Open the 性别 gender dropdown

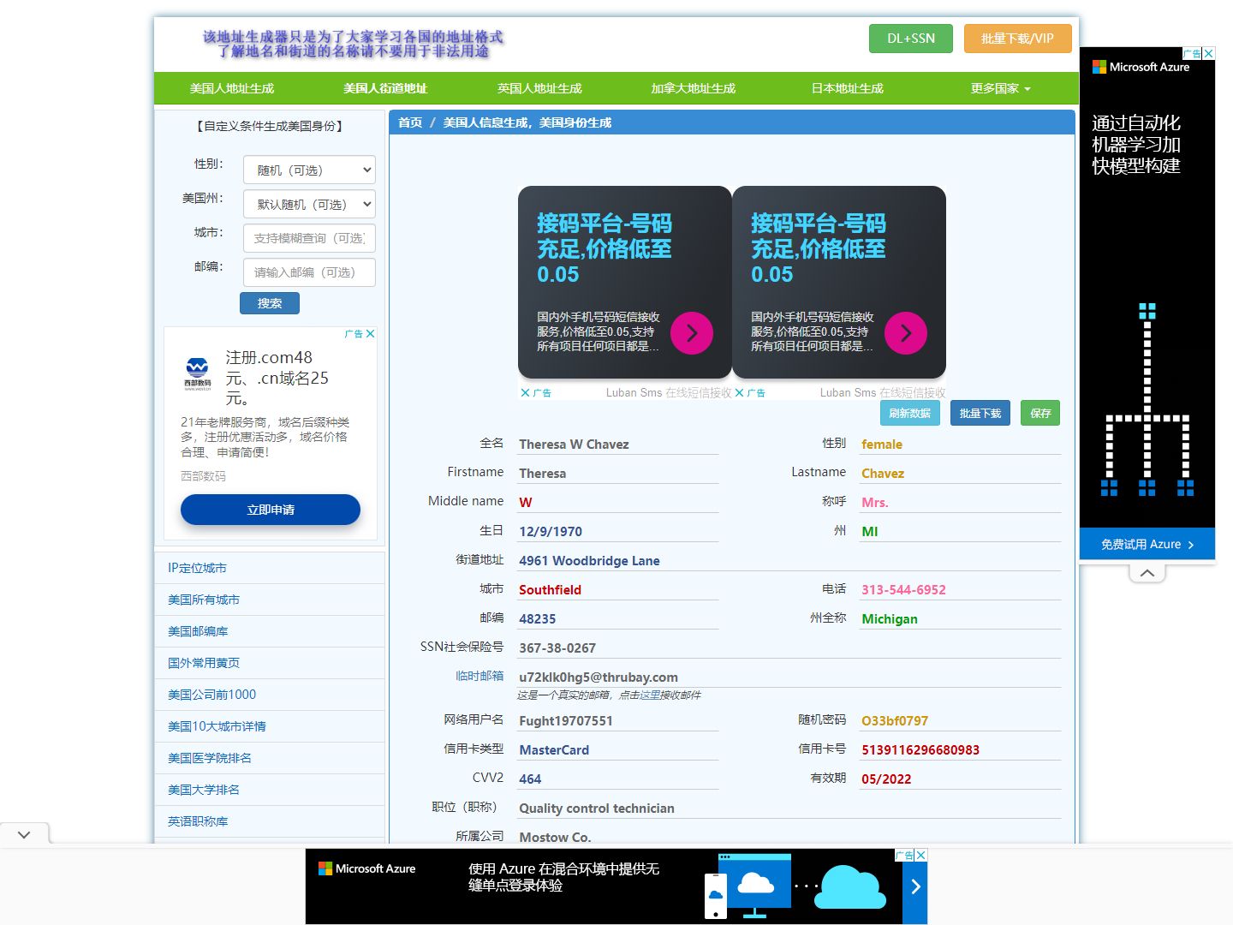[309, 170]
